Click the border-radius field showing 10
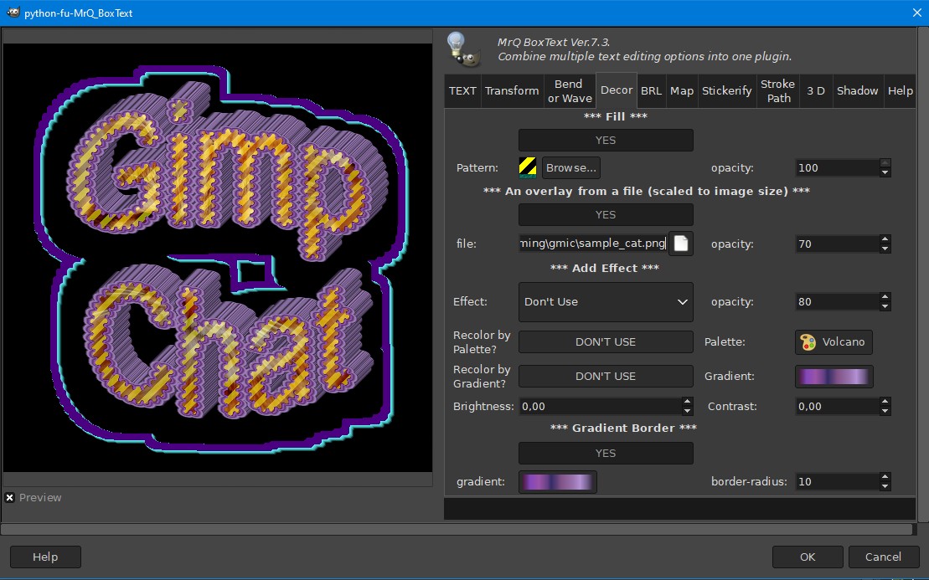Viewport: 929px width, 580px height. (x=837, y=482)
